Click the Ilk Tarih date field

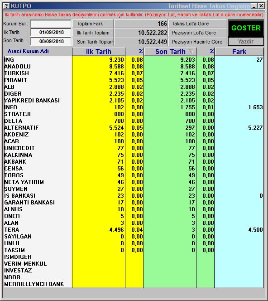(51, 32)
